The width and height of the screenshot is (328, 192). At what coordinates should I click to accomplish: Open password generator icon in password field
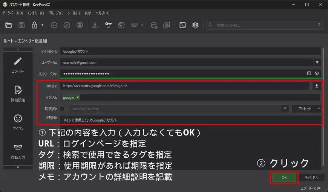309,73
